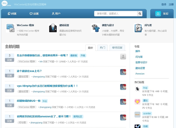Click 建站运营 label under sae question
This screenshot has width=176, height=128.
pyautogui.click(x=23, y=77)
